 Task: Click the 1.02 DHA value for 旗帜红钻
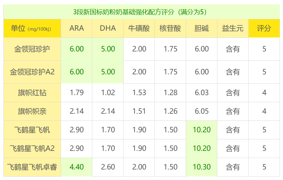click(108, 93)
